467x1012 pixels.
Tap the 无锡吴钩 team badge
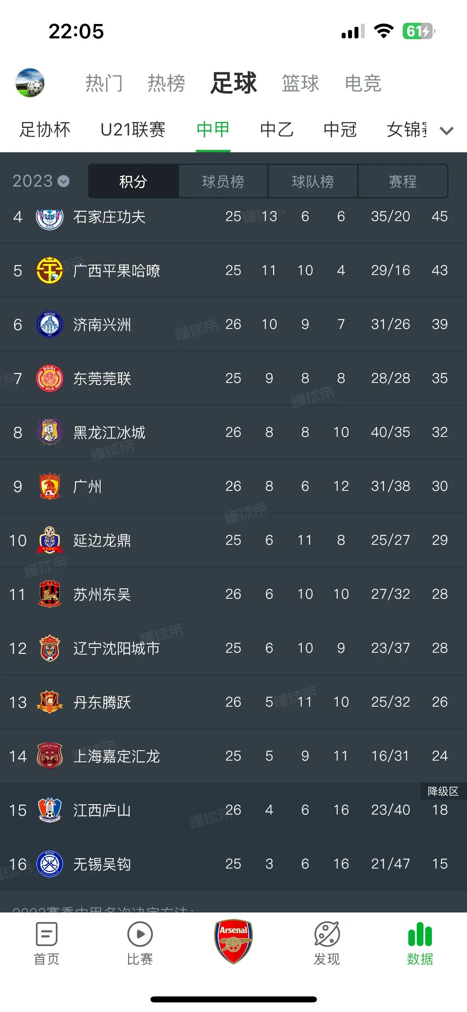pyautogui.click(x=49, y=864)
